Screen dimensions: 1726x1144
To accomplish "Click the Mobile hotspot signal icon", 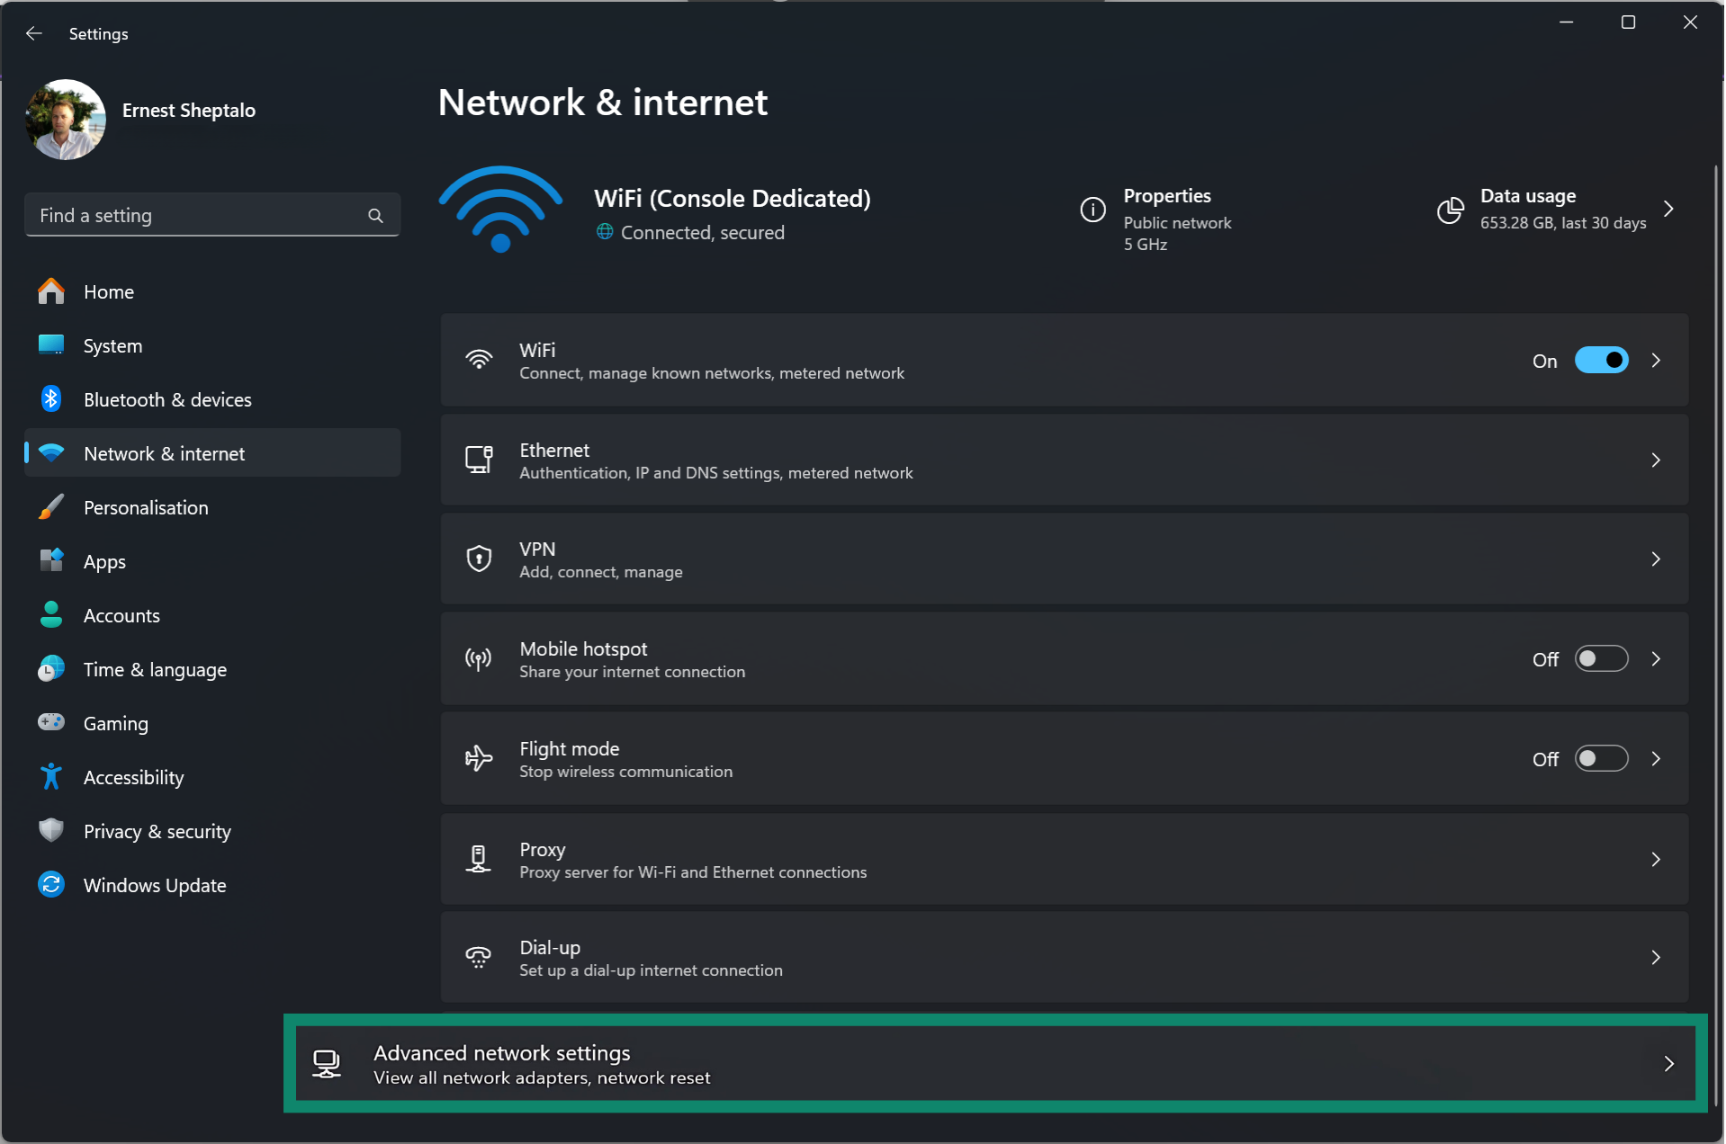I will coord(479,658).
